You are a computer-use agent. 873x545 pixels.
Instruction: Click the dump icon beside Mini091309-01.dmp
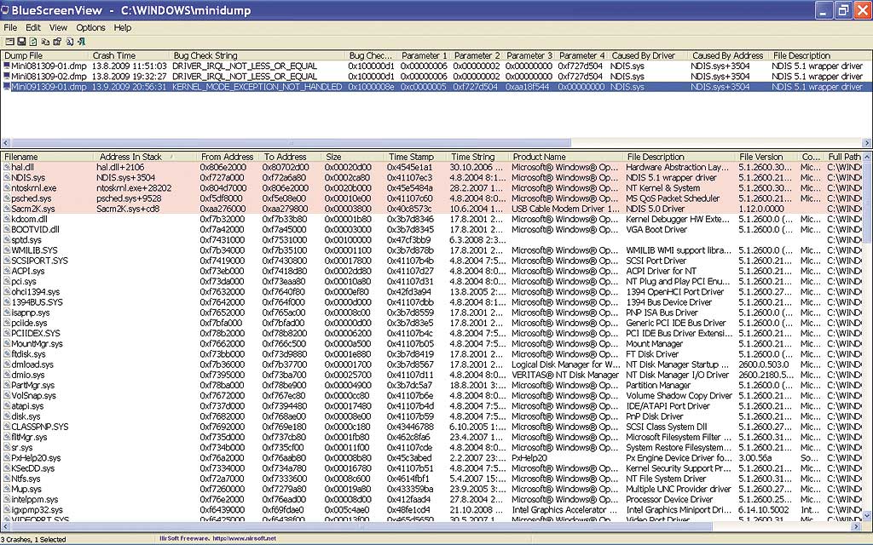coord(7,87)
